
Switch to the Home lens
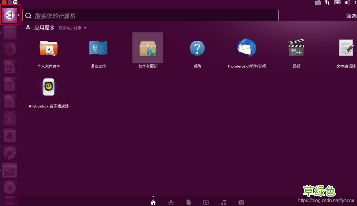click(x=153, y=202)
